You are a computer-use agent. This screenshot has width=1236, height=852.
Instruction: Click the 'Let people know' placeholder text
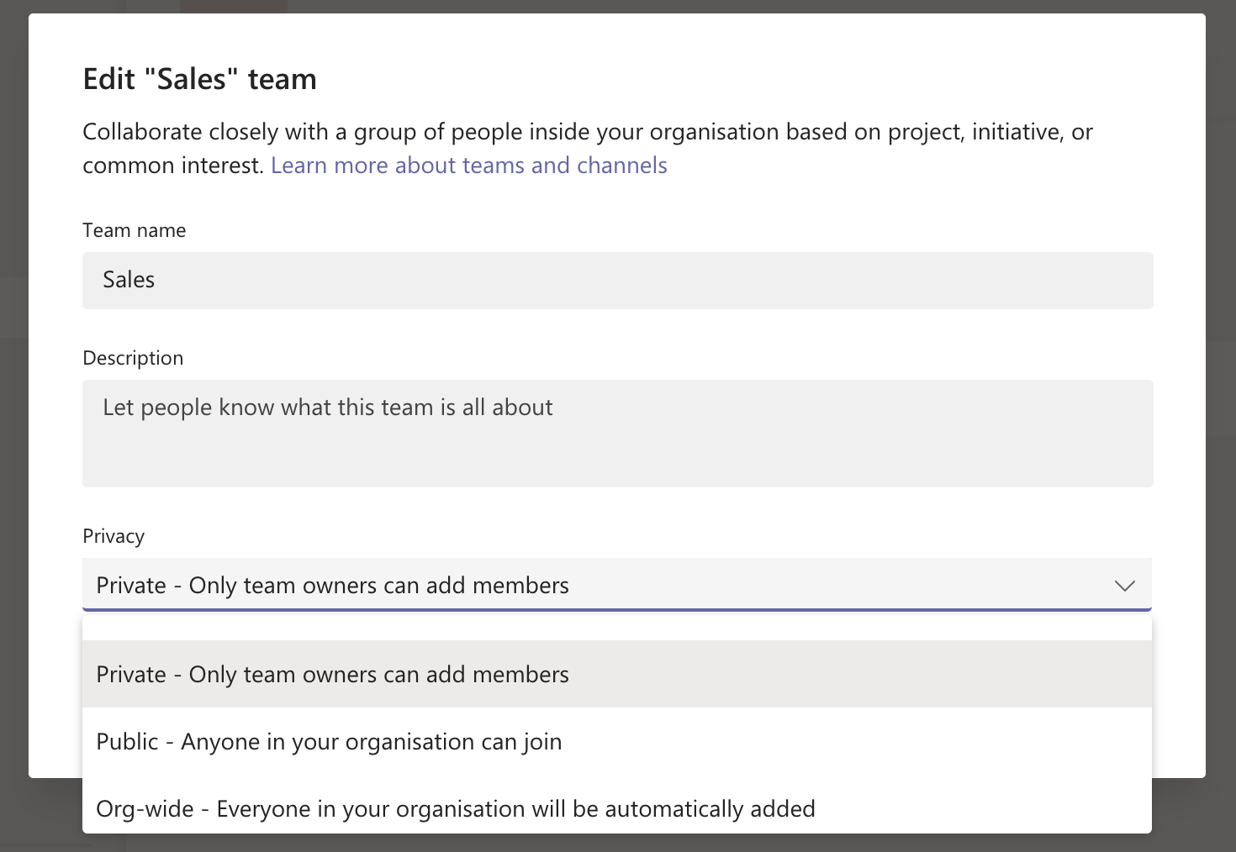click(327, 408)
